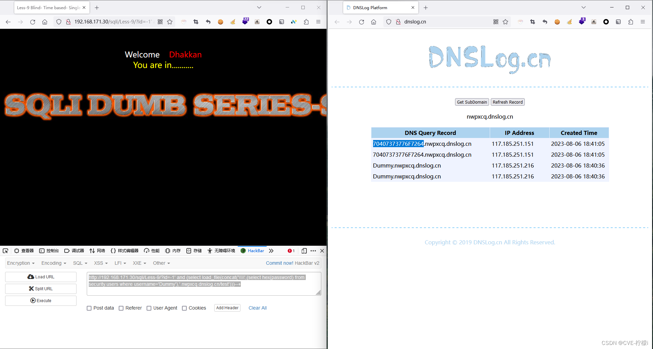The height and width of the screenshot is (349, 653).
Task: Open Commit now! HackBar v2 link
Action: click(x=292, y=263)
